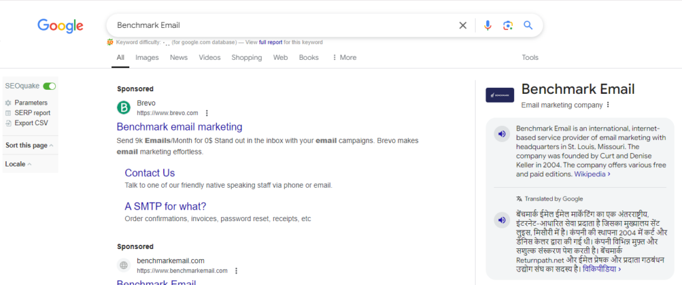682x285 pixels.
Task: Click the English Wikipedia source link
Action: (592, 174)
